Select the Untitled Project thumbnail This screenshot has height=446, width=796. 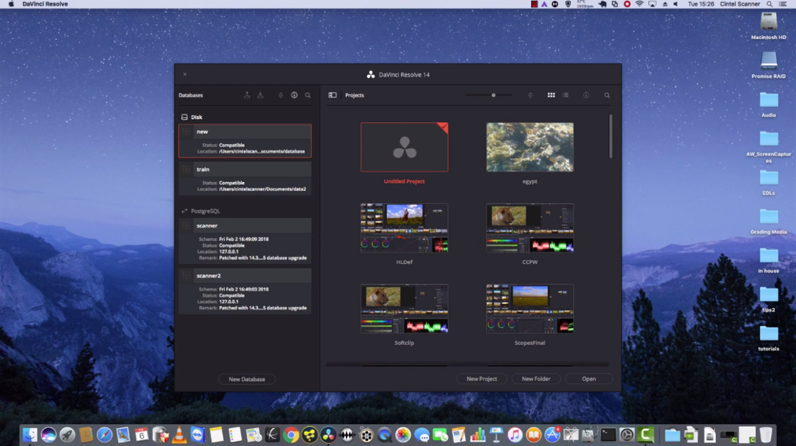pos(404,147)
